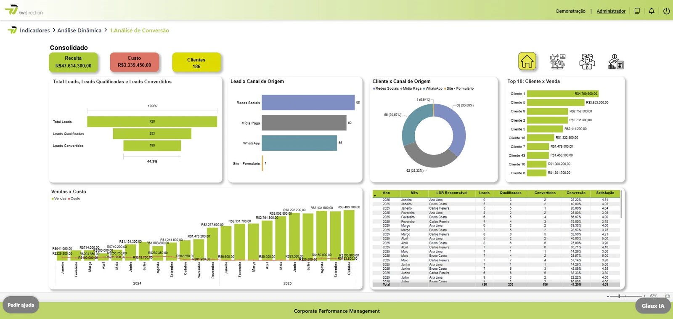Click Cliente 8 value R$2.752.500,00
The image size is (673, 319).
click(x=580, y=111)
